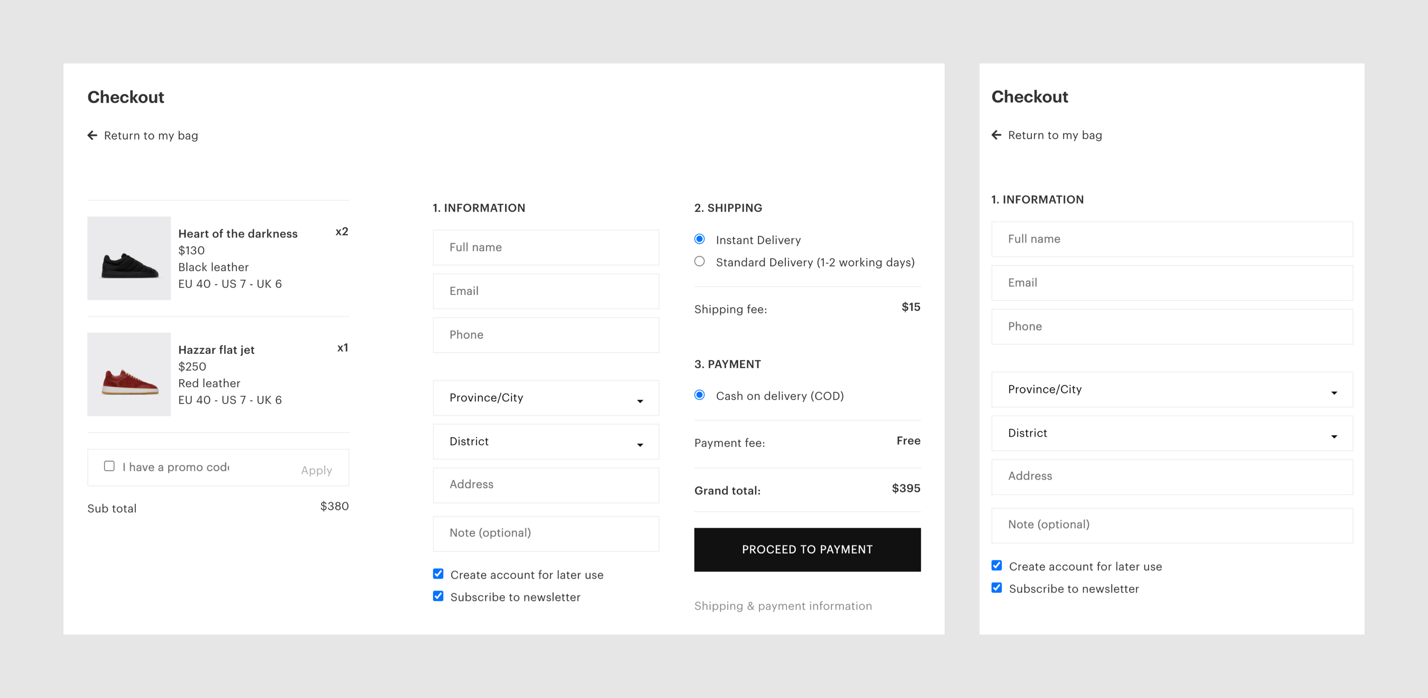The height and width of the screenshot is (698, 1428).
Task: Expand District dropdown in left panel
Action: point(545,442)
